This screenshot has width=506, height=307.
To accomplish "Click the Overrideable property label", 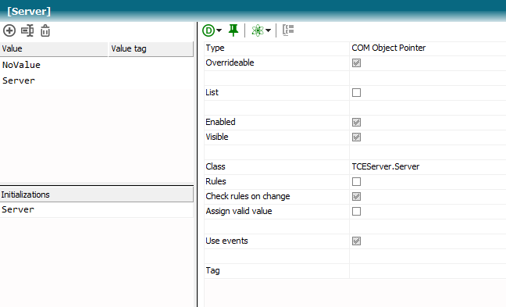I will (x=230, y=62).
